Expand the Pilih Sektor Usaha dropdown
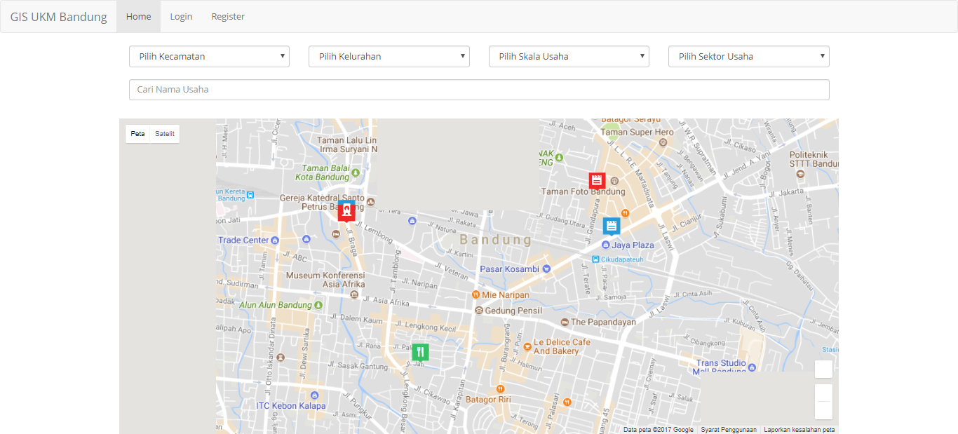 (x=749, y=57)
